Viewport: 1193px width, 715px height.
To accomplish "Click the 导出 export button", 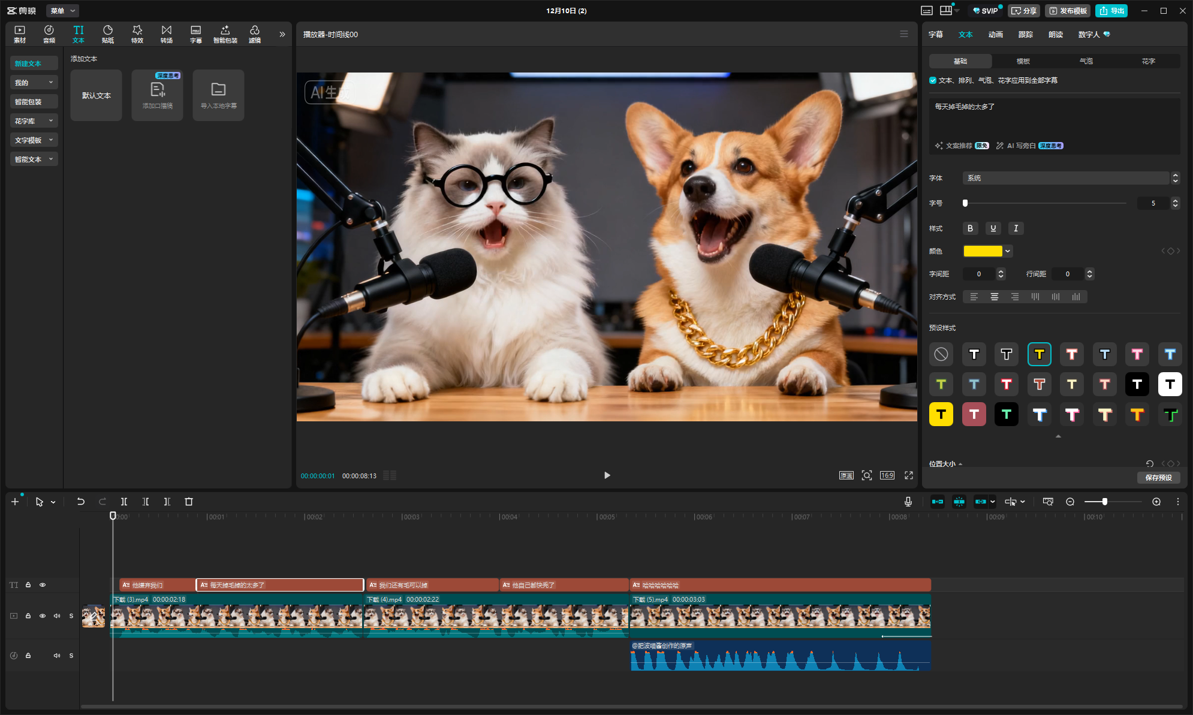I will [1111, 11].
